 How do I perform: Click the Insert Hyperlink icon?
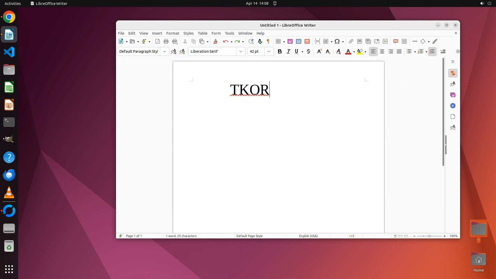351,41
